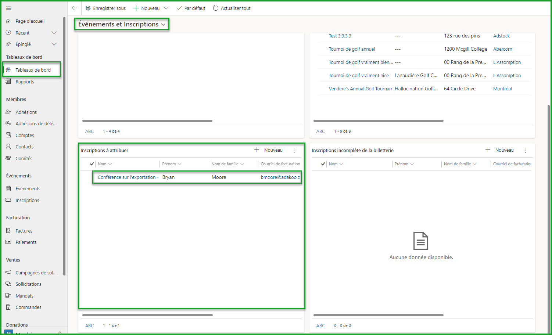Click the hamburger menu icon
Screen dimensions: 552x335
(x=9, y=8)
